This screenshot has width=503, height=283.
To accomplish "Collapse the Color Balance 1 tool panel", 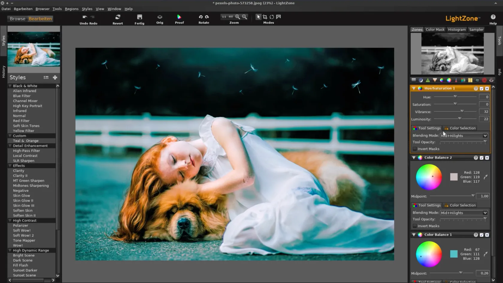I will [414, 235].
